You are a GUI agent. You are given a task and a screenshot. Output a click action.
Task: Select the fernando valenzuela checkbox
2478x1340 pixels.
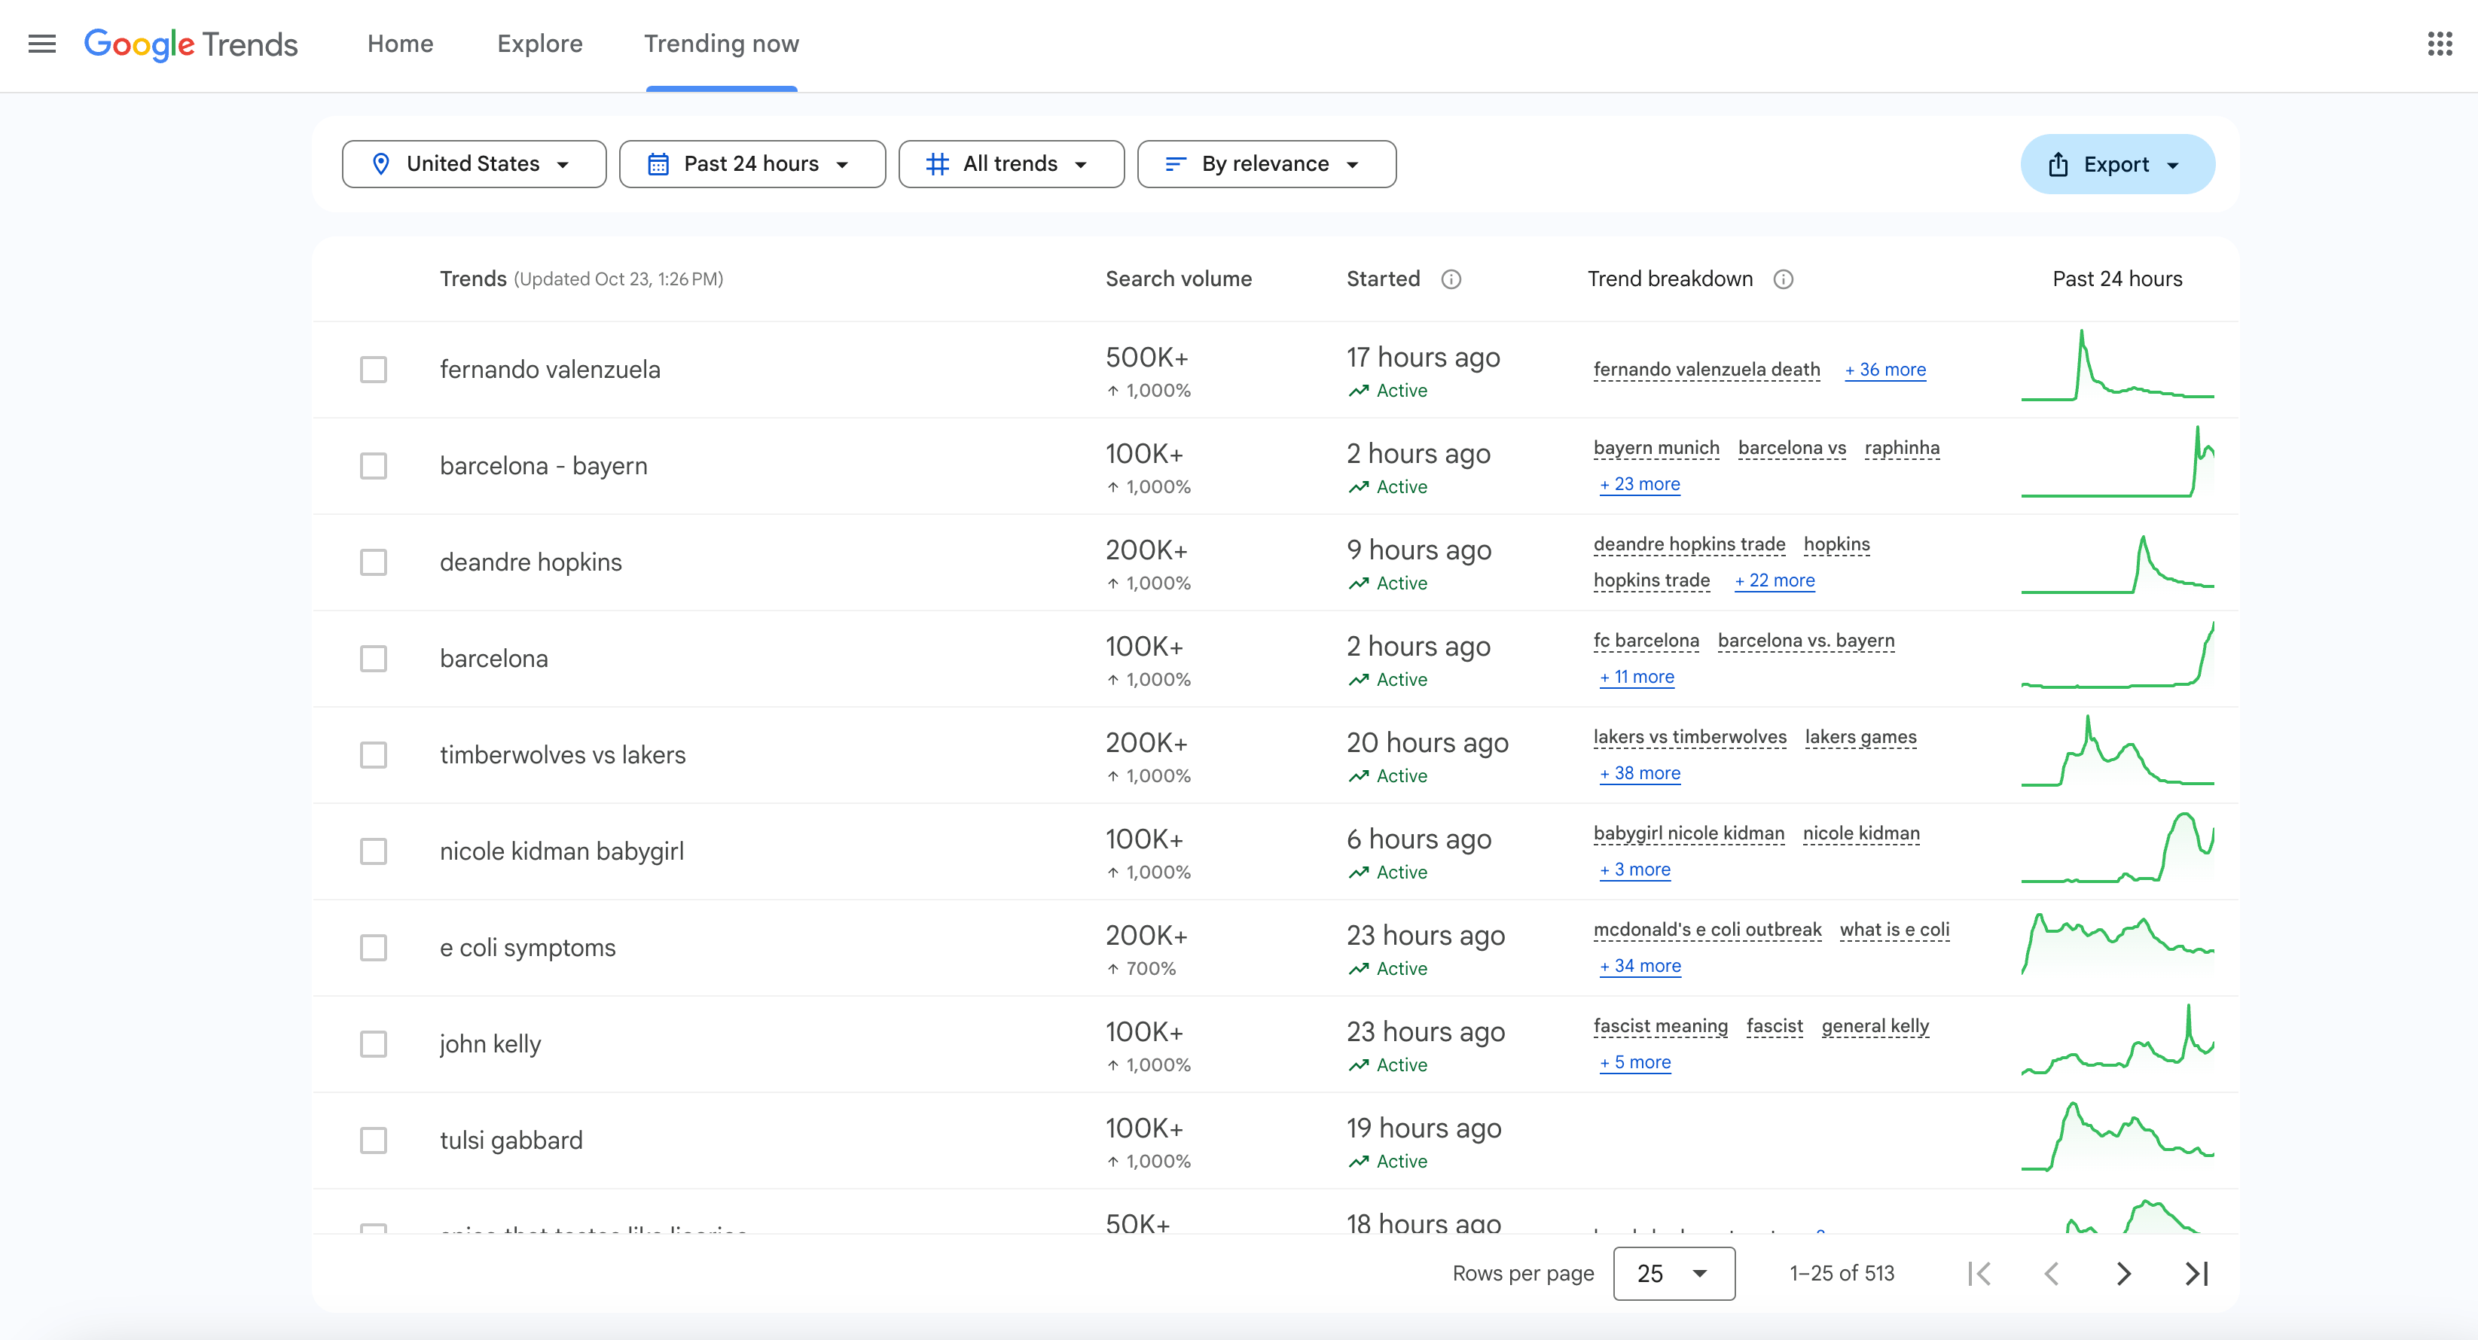(x=374, y=369)
